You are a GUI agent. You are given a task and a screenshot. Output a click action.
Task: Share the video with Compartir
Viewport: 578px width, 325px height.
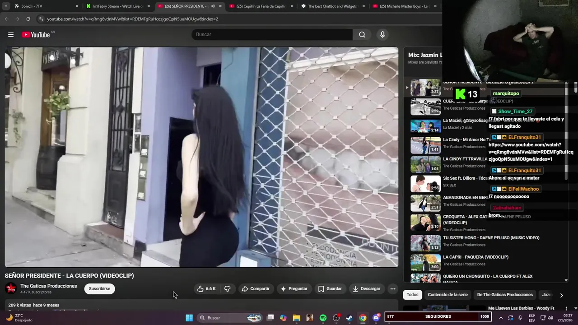pos(255,289)
